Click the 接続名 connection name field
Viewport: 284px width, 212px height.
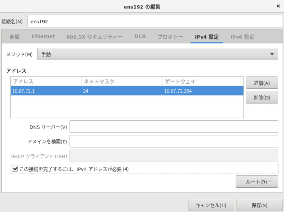pos(155,21)
